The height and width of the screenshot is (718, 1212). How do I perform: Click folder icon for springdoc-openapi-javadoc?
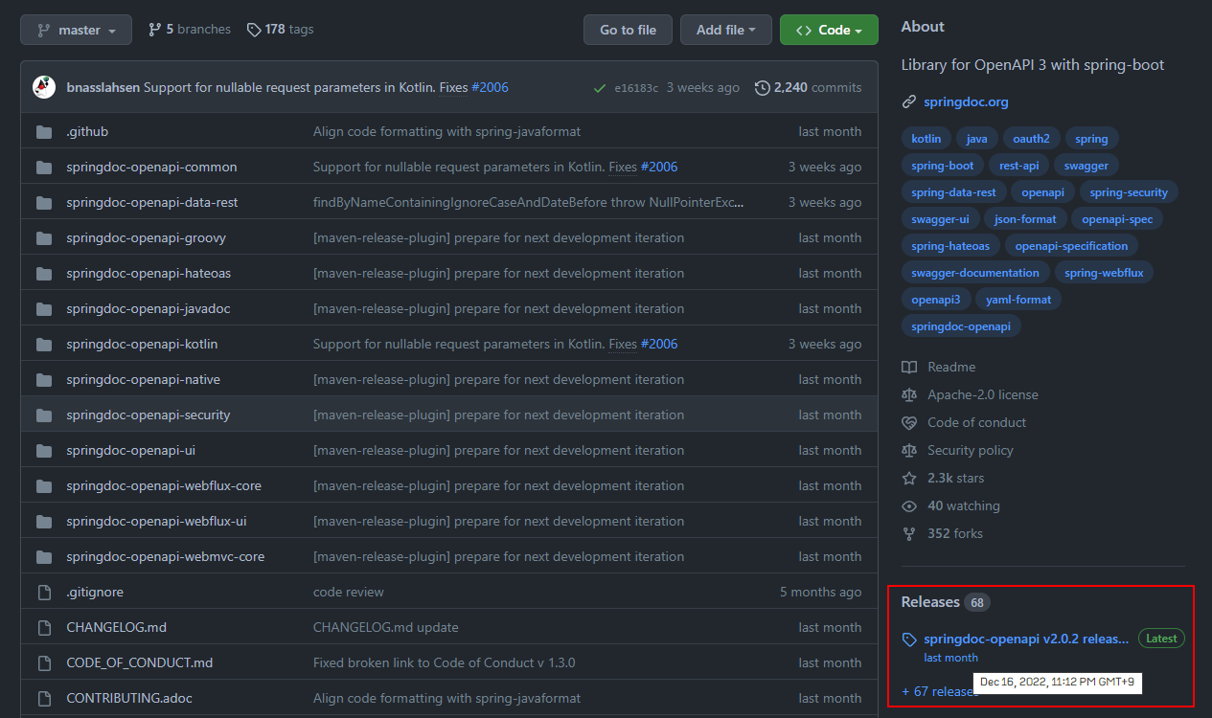[44, 309]
